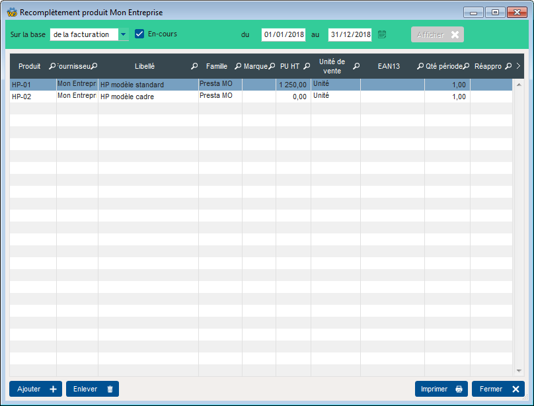This screenshot has height=406, width=534.
Task: Uncheck the En-cours checkbox
Action: tap(139, 34)
